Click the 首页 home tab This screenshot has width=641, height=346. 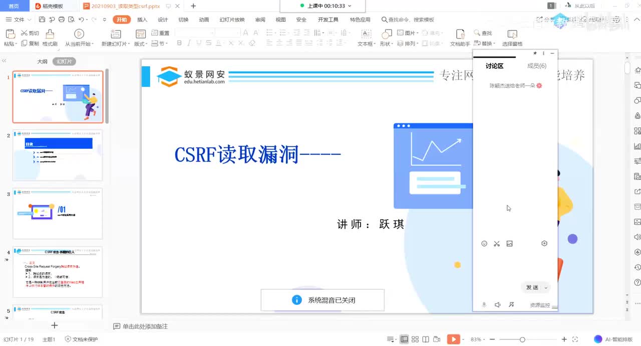14,6
